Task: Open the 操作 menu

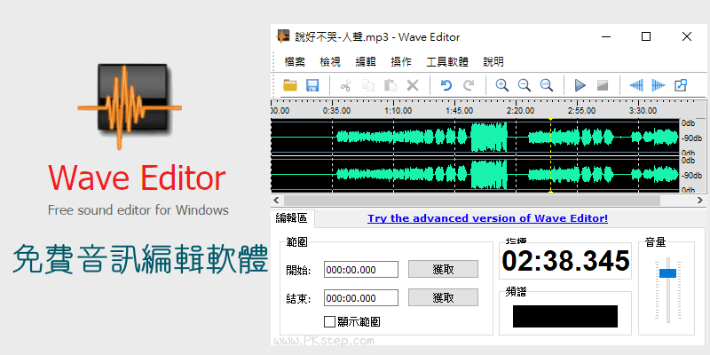Action: click(401, 62)
